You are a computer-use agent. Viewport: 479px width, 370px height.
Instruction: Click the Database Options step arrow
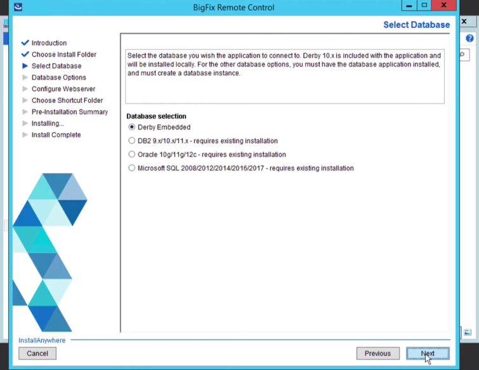click(25, 77)
